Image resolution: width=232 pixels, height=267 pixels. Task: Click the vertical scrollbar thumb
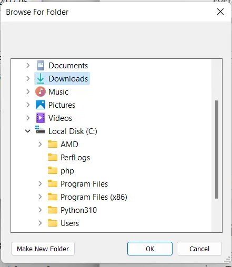pos(217,149)
